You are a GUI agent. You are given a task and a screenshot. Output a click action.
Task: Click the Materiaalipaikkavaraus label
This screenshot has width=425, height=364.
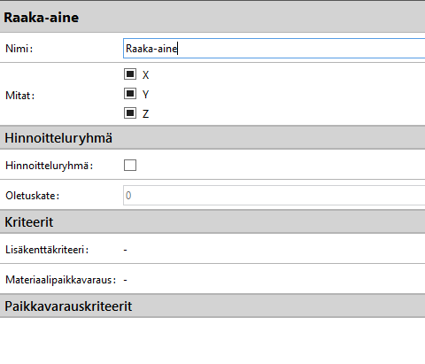(x=61, y=280)
